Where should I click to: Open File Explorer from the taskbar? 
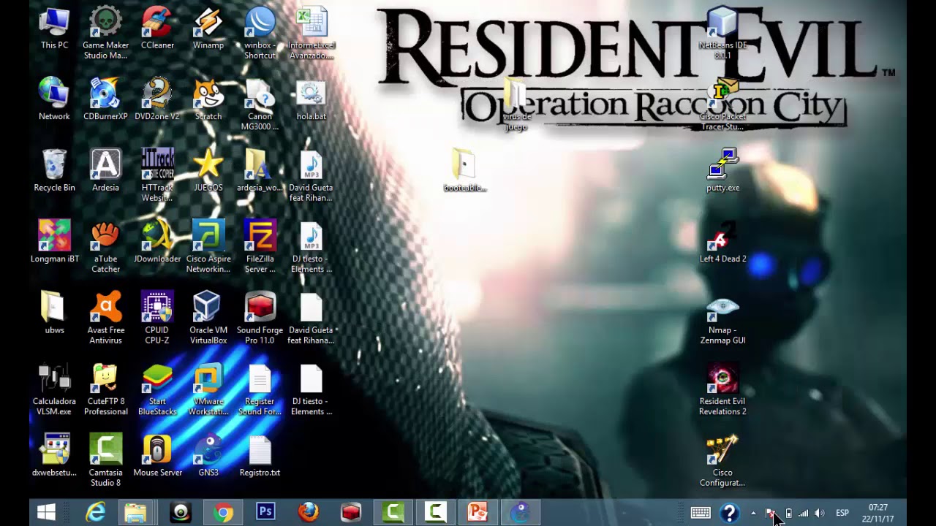pyautogui.click(x=135, y=513)
